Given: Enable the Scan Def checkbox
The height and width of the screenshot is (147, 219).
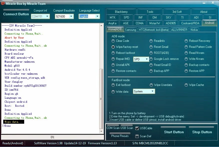Looking at the screenshot, I should [137, 136].
